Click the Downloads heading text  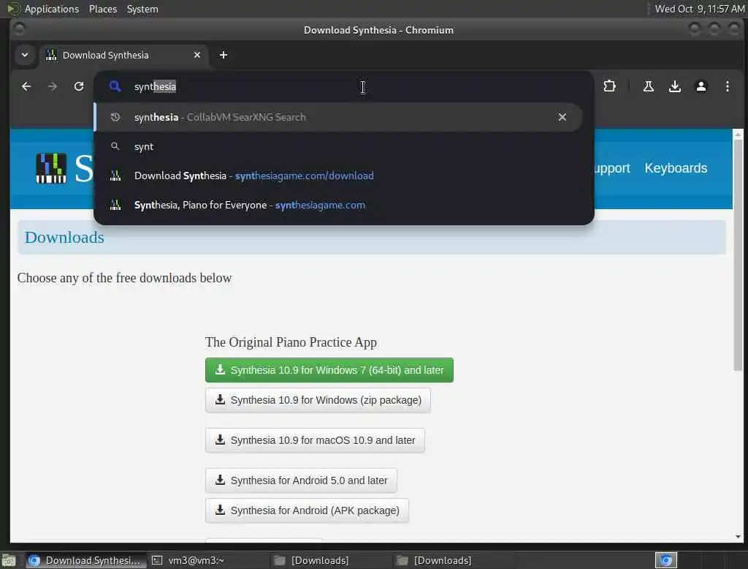click(x=64, y=238)
